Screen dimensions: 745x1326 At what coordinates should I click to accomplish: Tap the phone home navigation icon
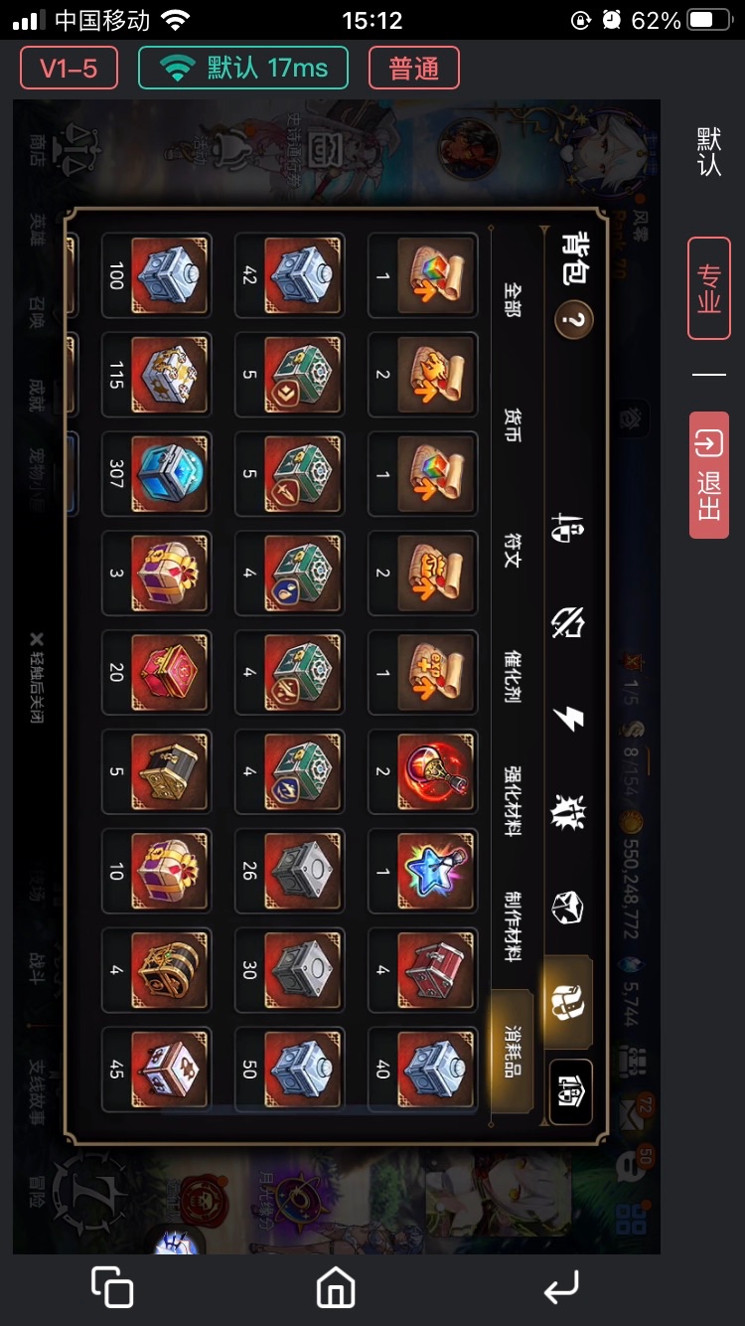point(336,1289)
